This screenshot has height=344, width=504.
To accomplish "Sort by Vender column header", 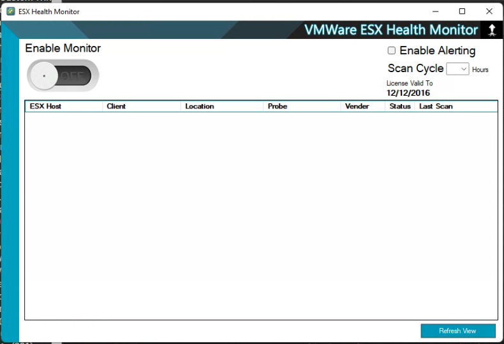I will 363,107.
